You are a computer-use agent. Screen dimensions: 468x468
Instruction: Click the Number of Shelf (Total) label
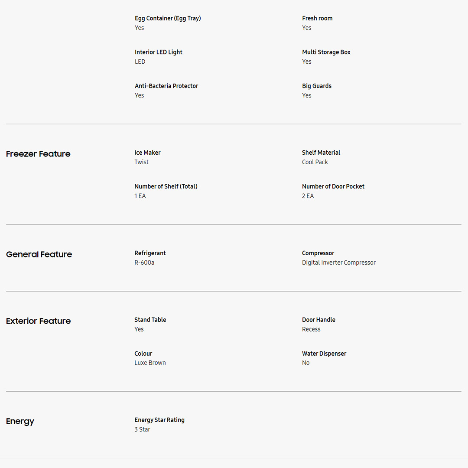tap(166, 186)
